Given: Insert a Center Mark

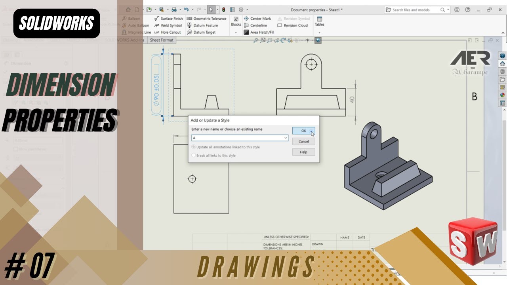Looking at the screenshot, I should 257,19.
